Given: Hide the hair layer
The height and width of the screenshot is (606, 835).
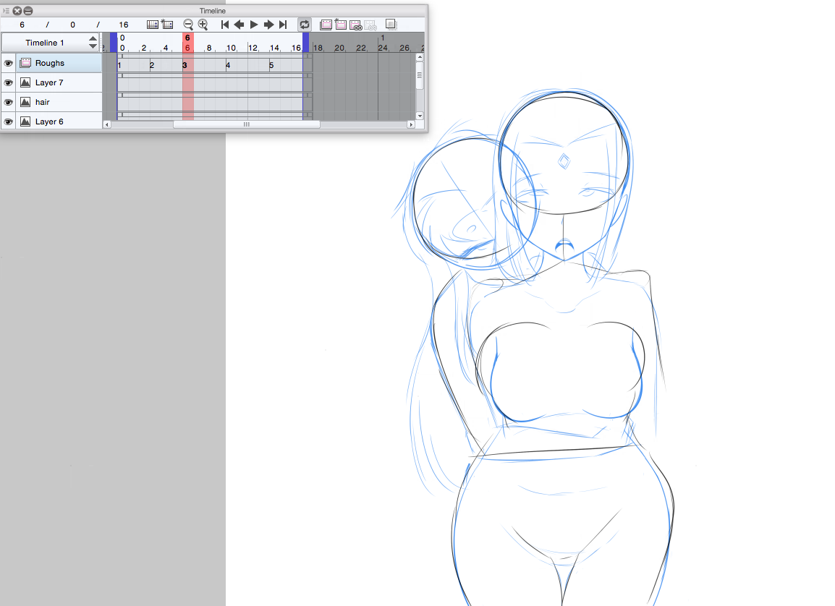Looking at the screenshot, I should [x=8, y=102].
